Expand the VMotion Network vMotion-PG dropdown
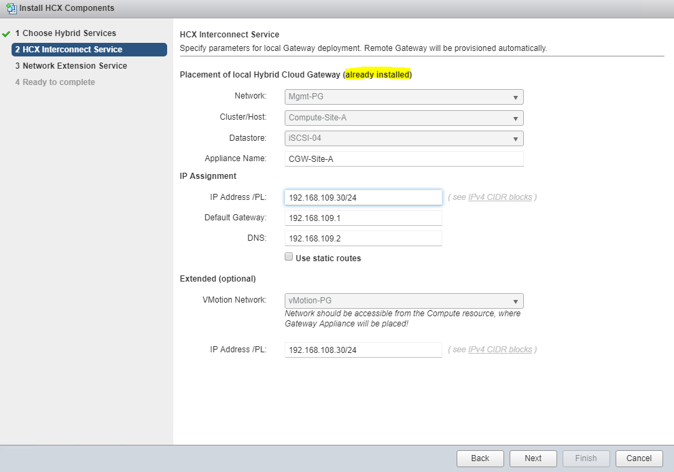Viewport: 674px width, 472px height. pyautogui.click(x=404, y=301)
